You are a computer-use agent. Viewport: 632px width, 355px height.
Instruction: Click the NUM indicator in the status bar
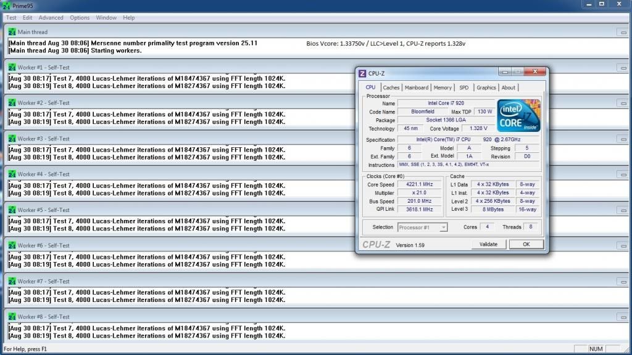pos(596,349)
